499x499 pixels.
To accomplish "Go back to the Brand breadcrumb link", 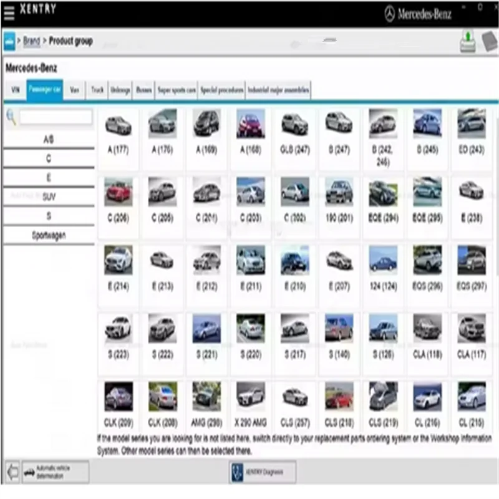I will point(32,41).
